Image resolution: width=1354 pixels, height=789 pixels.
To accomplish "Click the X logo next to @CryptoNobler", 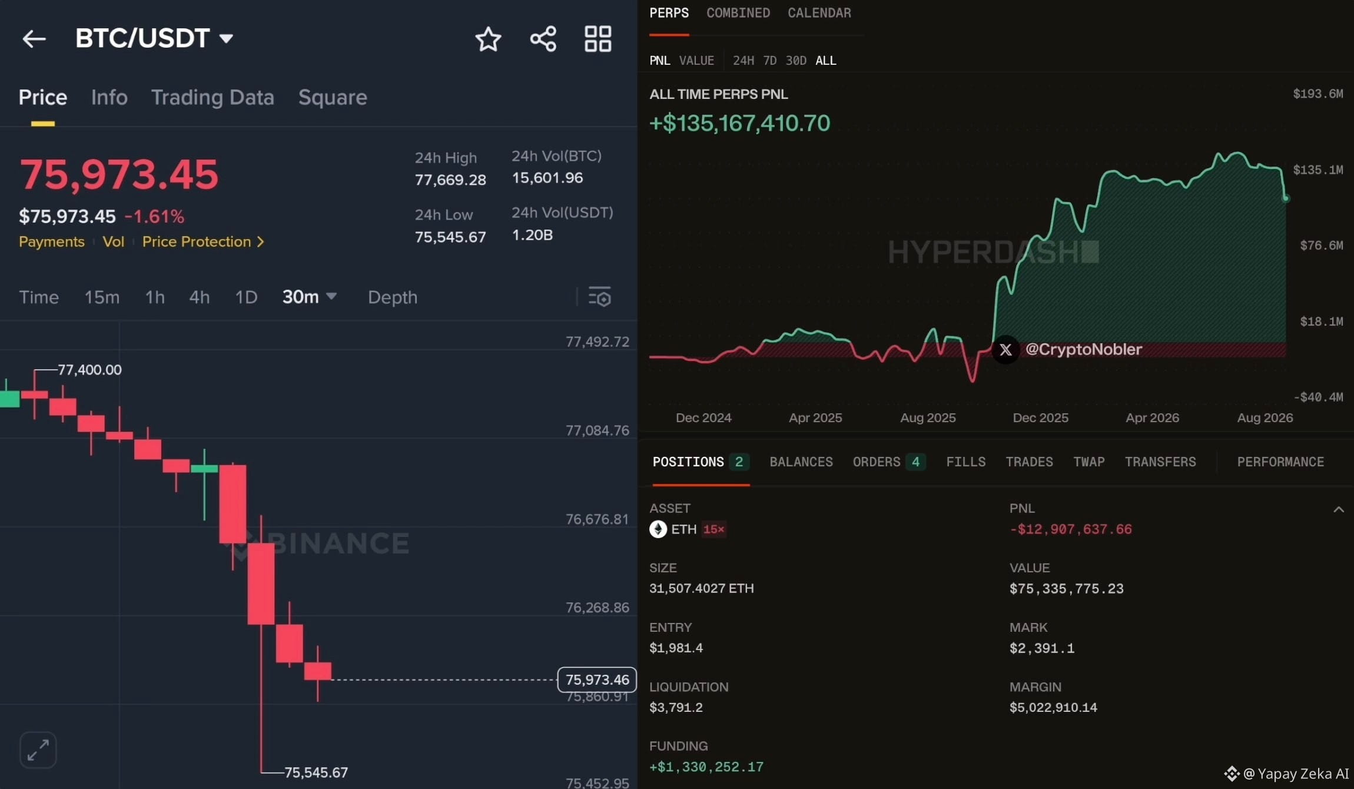I will coord(1005,350).
